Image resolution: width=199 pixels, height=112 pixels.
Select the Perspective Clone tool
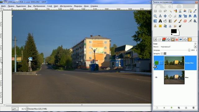tap(165, 26)
